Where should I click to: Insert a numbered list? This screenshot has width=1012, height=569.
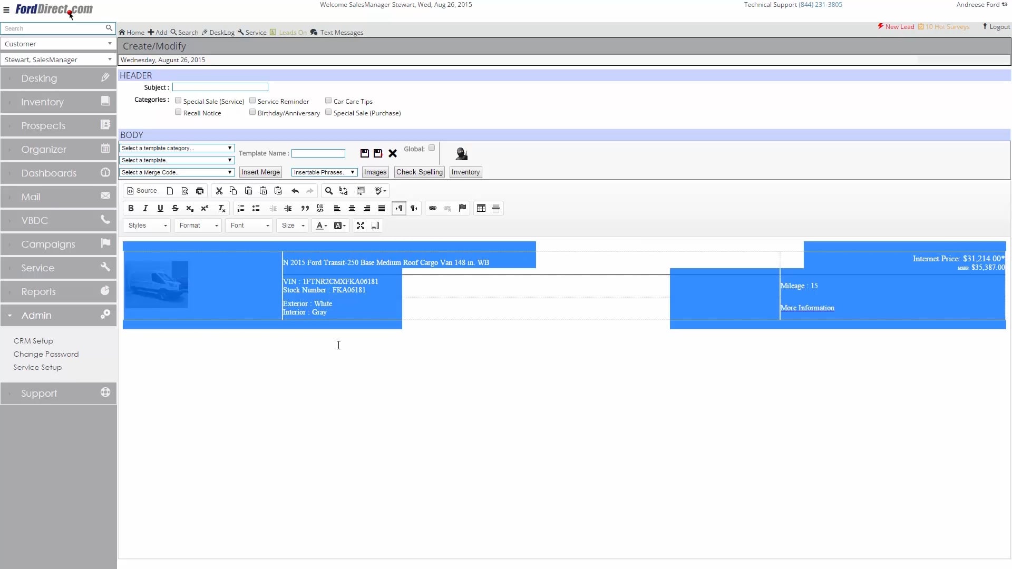241,208
